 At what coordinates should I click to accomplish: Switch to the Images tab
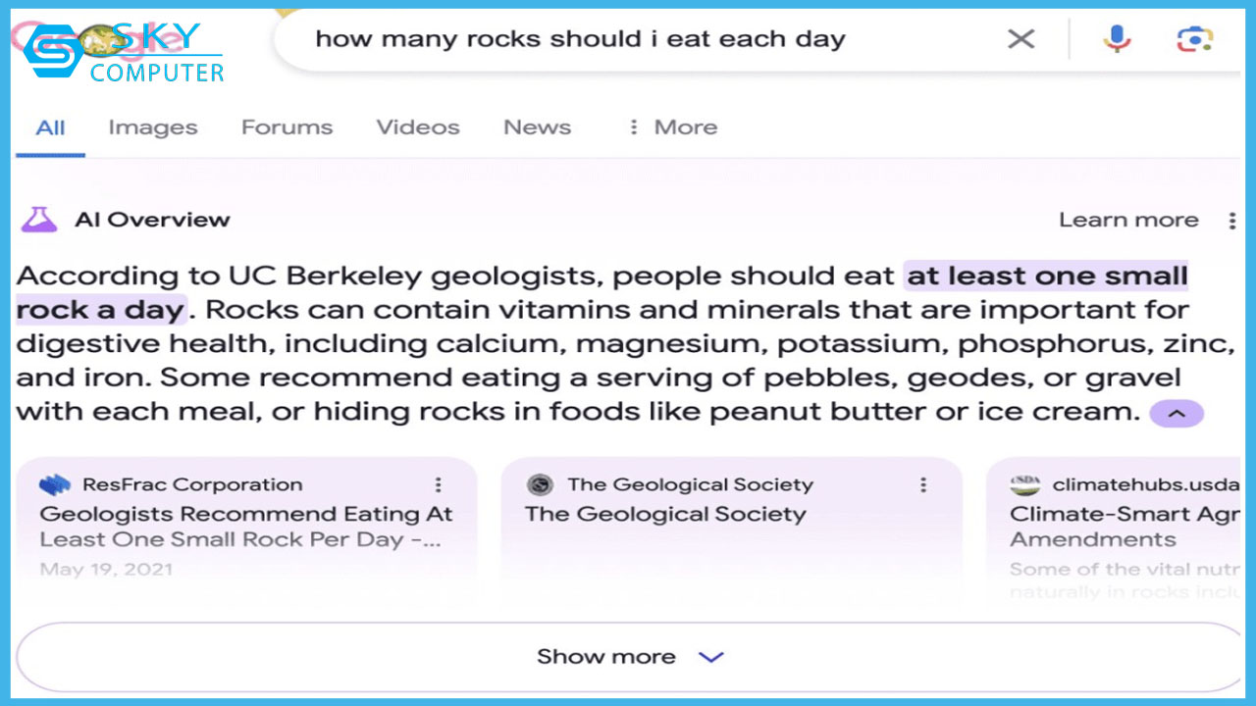[152, 127]
